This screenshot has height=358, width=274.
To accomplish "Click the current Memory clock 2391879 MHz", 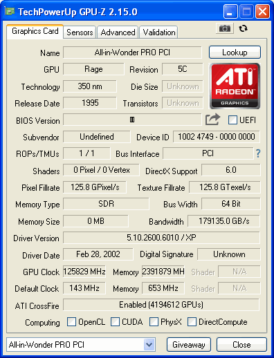I will tap(163, 272).
